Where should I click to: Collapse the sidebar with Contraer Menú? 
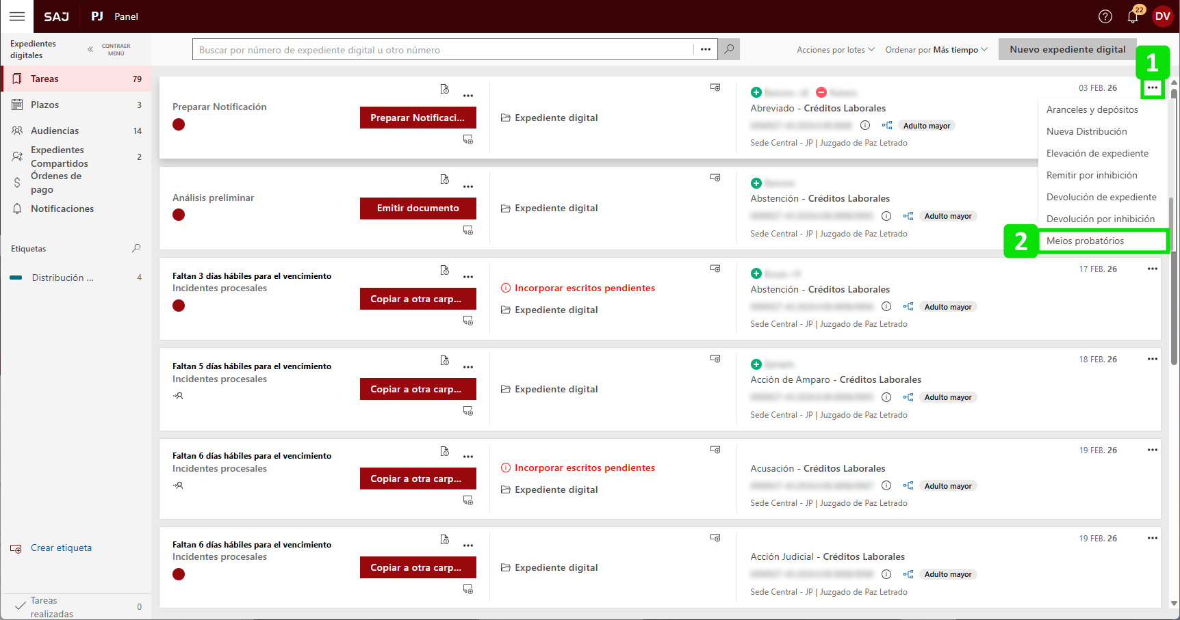click(110, 49)
